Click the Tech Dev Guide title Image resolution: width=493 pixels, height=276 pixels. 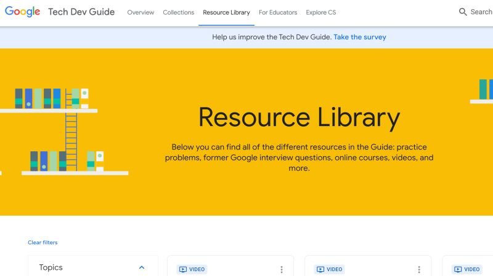(x=81, y=12)
